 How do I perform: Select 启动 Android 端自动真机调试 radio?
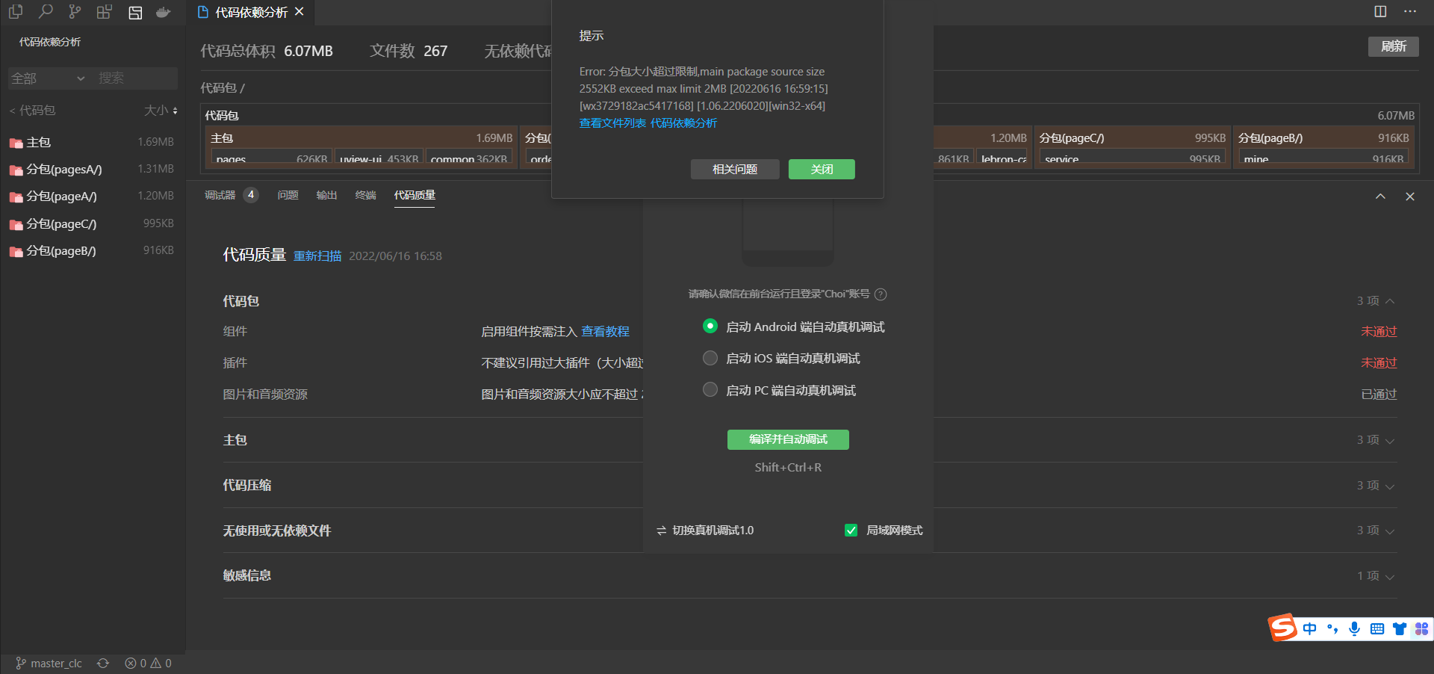coord(710,326)
